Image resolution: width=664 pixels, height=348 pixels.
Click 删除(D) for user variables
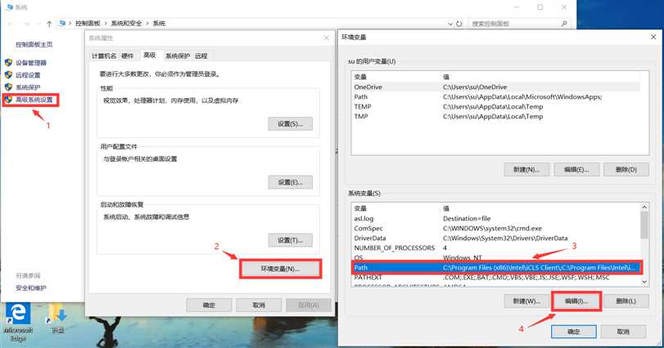(626, 169)
